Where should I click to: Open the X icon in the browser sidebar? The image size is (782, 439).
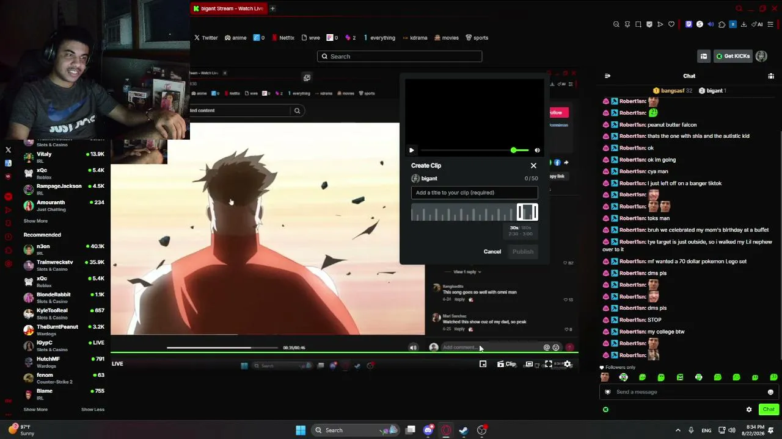click(8, 149)
